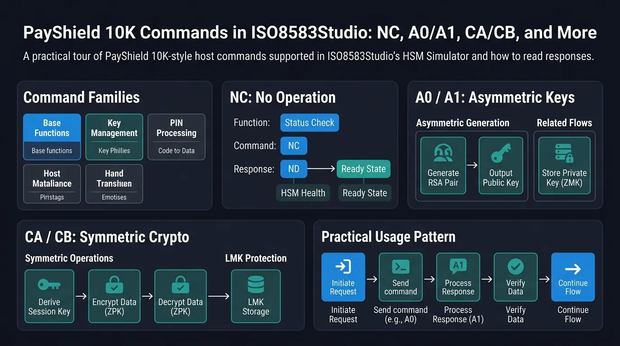This screenshot has width=620, height=346.
Task: Click the 'Command:' label
Action: (x=255, y=146)
